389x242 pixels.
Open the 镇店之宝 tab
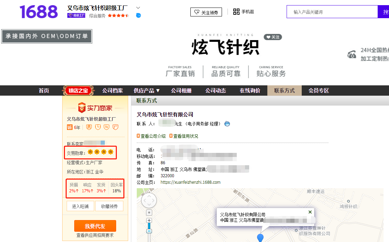pos(78,90)
